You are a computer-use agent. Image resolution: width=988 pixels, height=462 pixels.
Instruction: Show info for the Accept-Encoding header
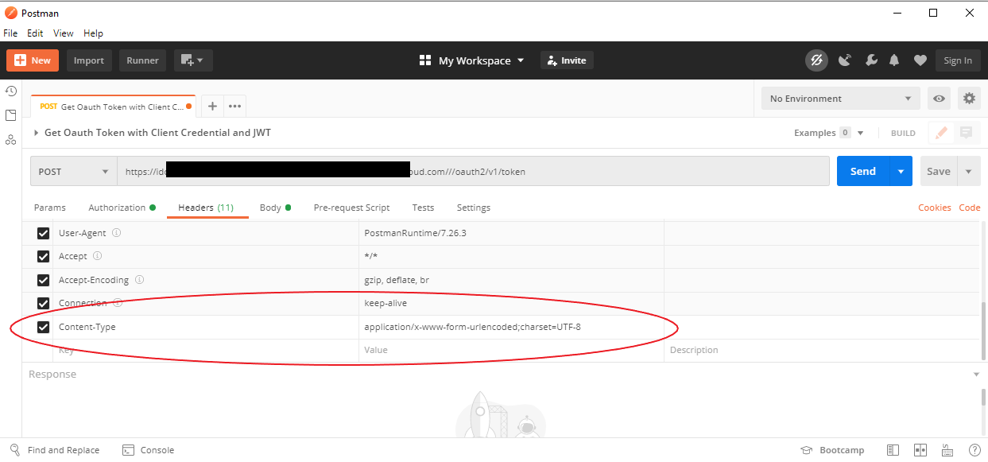139,280
